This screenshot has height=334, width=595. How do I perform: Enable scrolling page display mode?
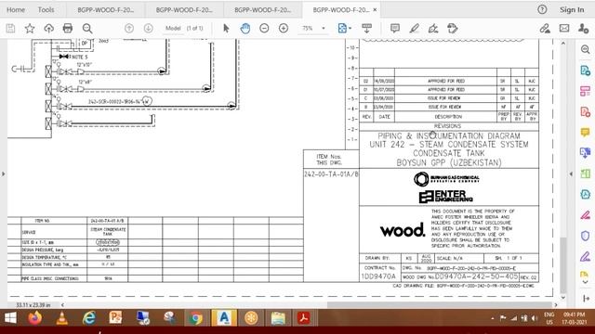point(366,29)
